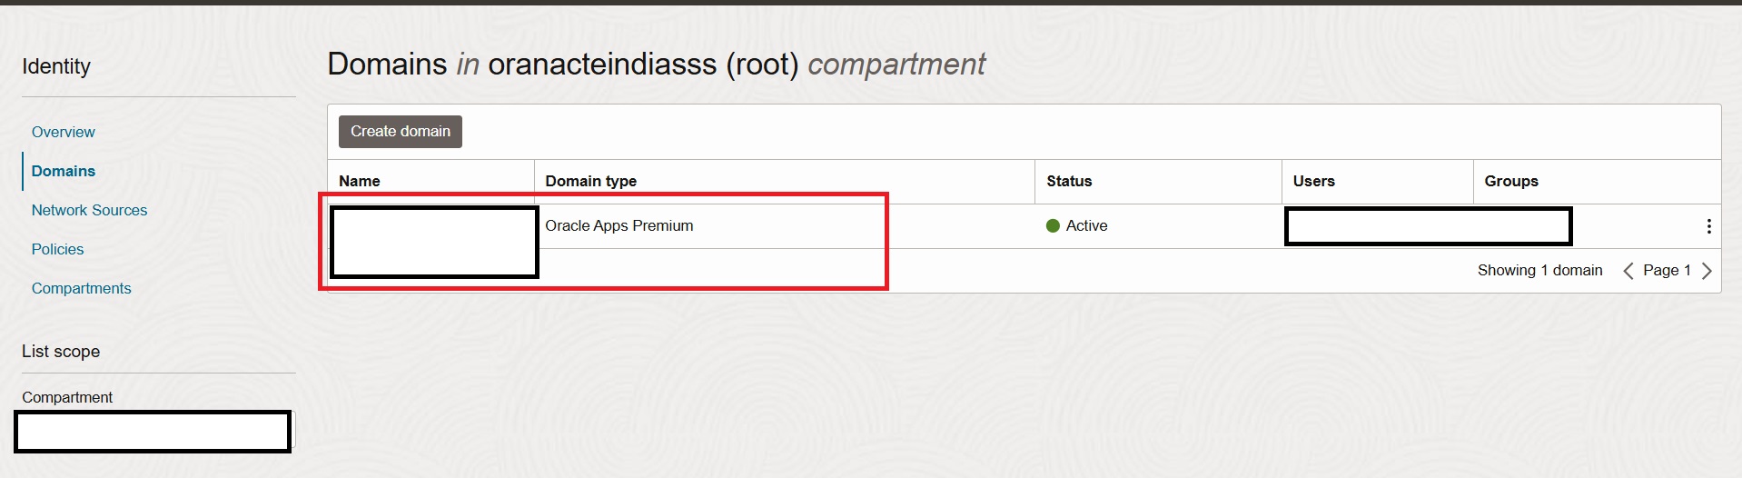Click the green Active status indicator
This screenshot has height=478, width=1742.
(1053, 225)
